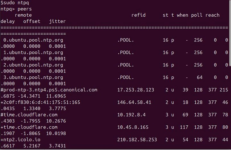Image resolution: width=231 pixels, height=150 pixels.
Task: Click the "reach" column header
Action: pos(212,15)
